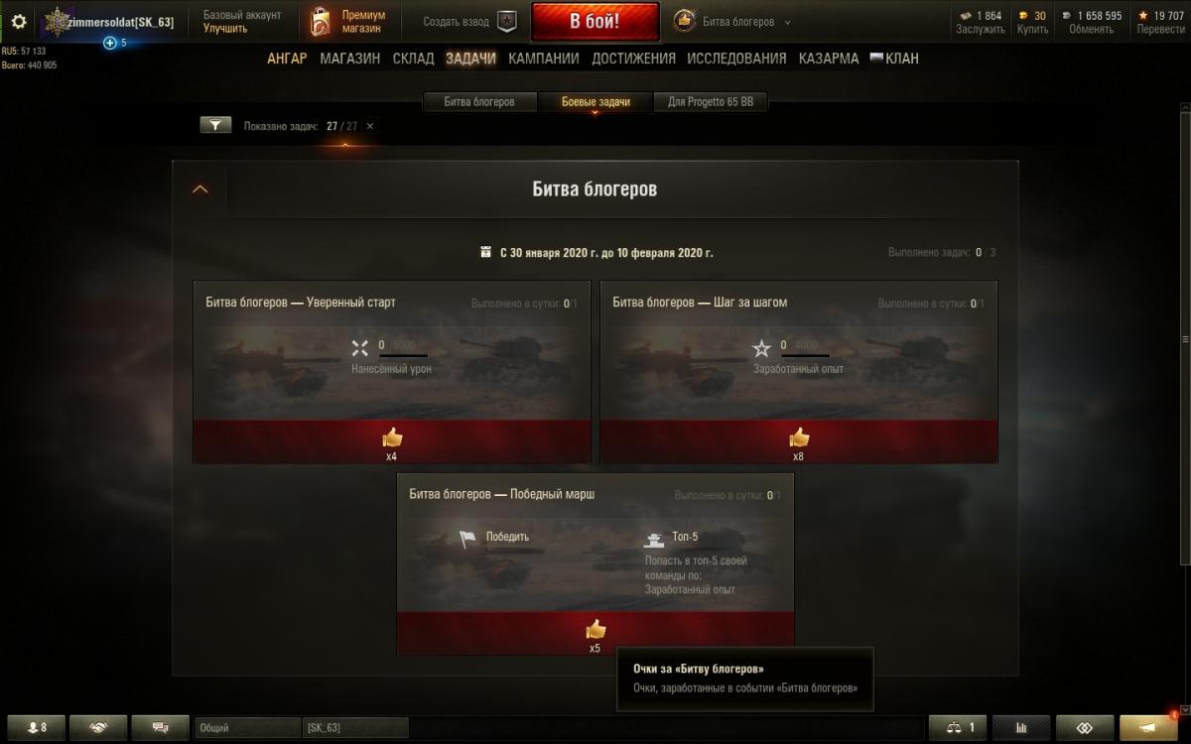Open the Премиум магазин link
Viewport: 1191px width, 744px height.
coord(349,22)
